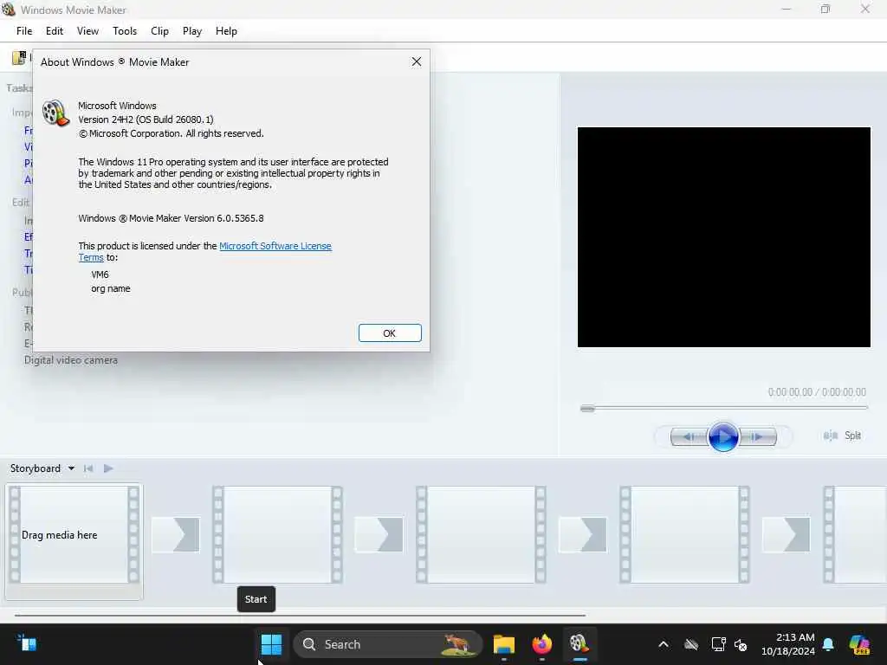Open the Copilot preview icon

click(x=859, y=644)
